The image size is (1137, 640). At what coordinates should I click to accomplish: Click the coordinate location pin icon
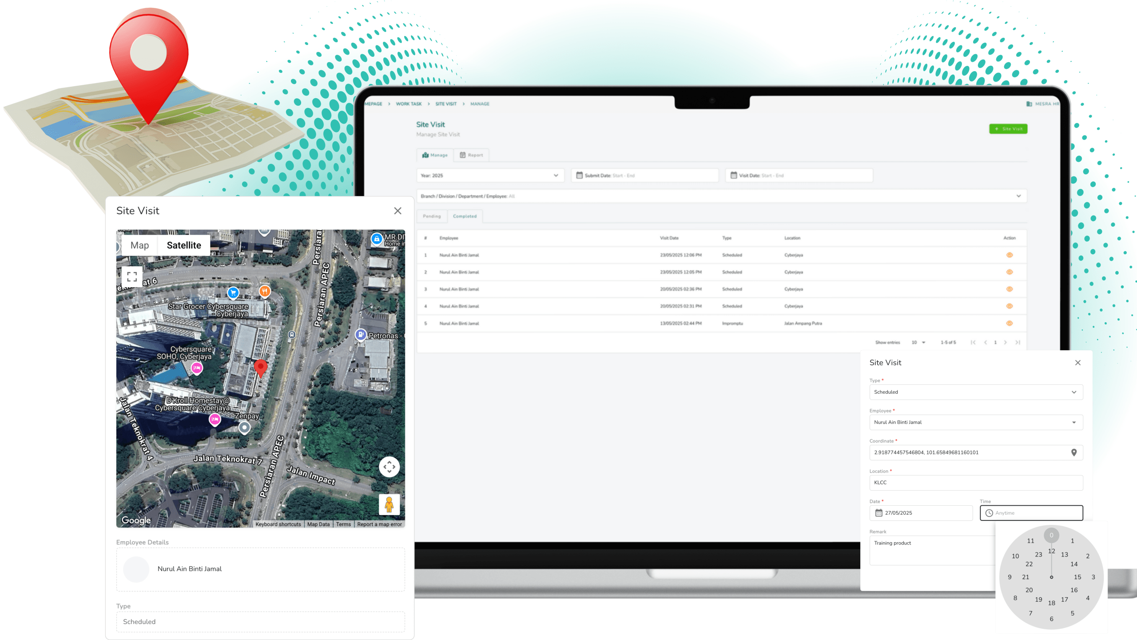point(1073,452)
